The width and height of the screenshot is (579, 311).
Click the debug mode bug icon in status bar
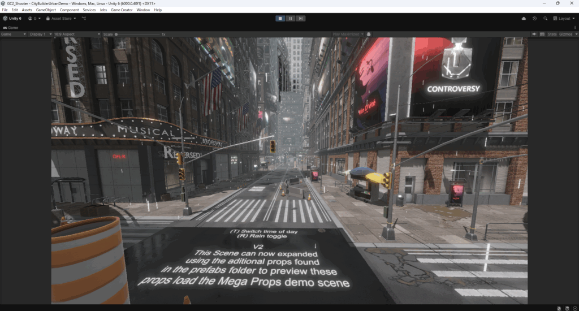[559, 308]
